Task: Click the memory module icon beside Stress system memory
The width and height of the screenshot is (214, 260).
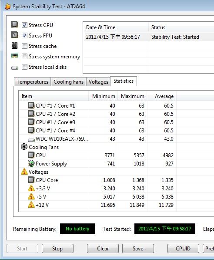Action: 15,56
